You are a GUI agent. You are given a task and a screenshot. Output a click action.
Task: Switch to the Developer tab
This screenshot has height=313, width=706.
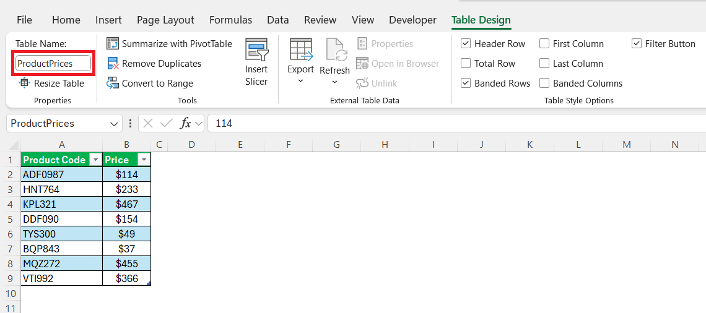(412, 20)
